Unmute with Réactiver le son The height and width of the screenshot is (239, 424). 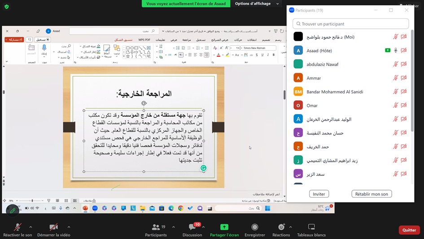tap(17, 227)
